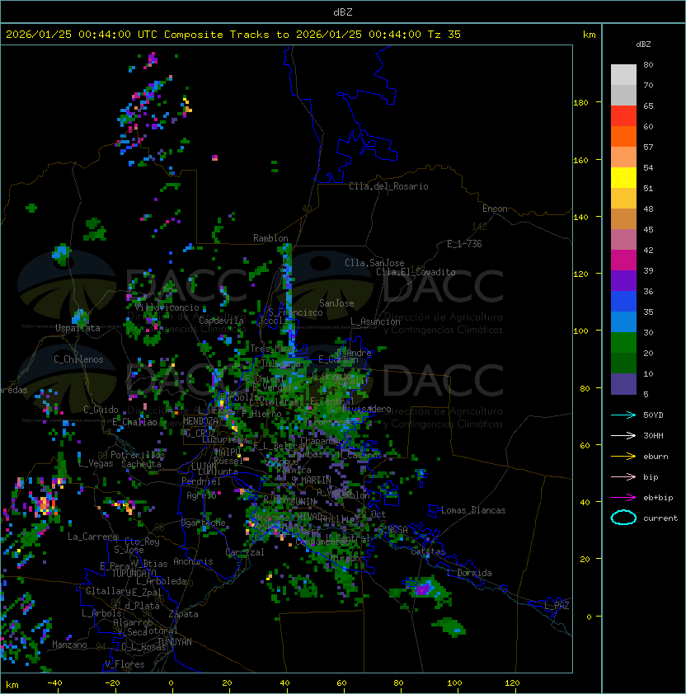Screen dimensions: 686x694
Task: Click the S_MARTIN map label
Action: [311, 481]
